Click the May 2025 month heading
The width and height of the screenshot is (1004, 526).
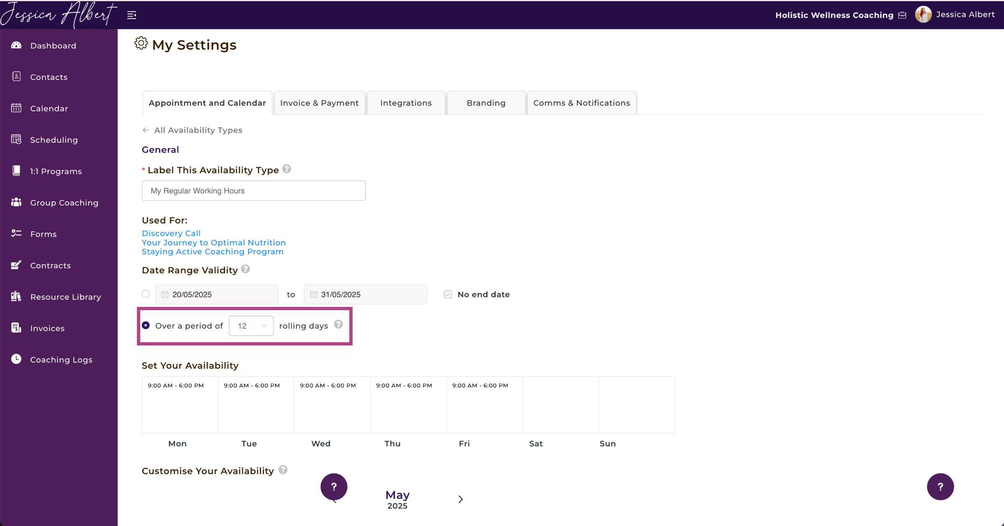point(397,499)
